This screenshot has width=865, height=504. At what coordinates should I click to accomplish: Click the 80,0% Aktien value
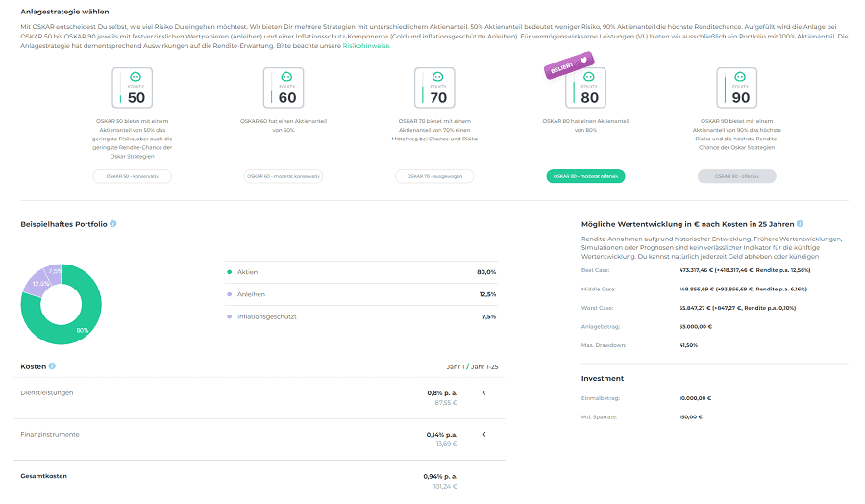point(486,272)
